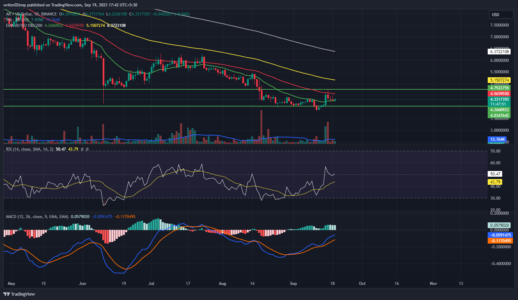Click the yellow 5.1507274 EMA 100 price label
Image resolution: width=518 pixels, height=300 pixels.
[499, 80]
